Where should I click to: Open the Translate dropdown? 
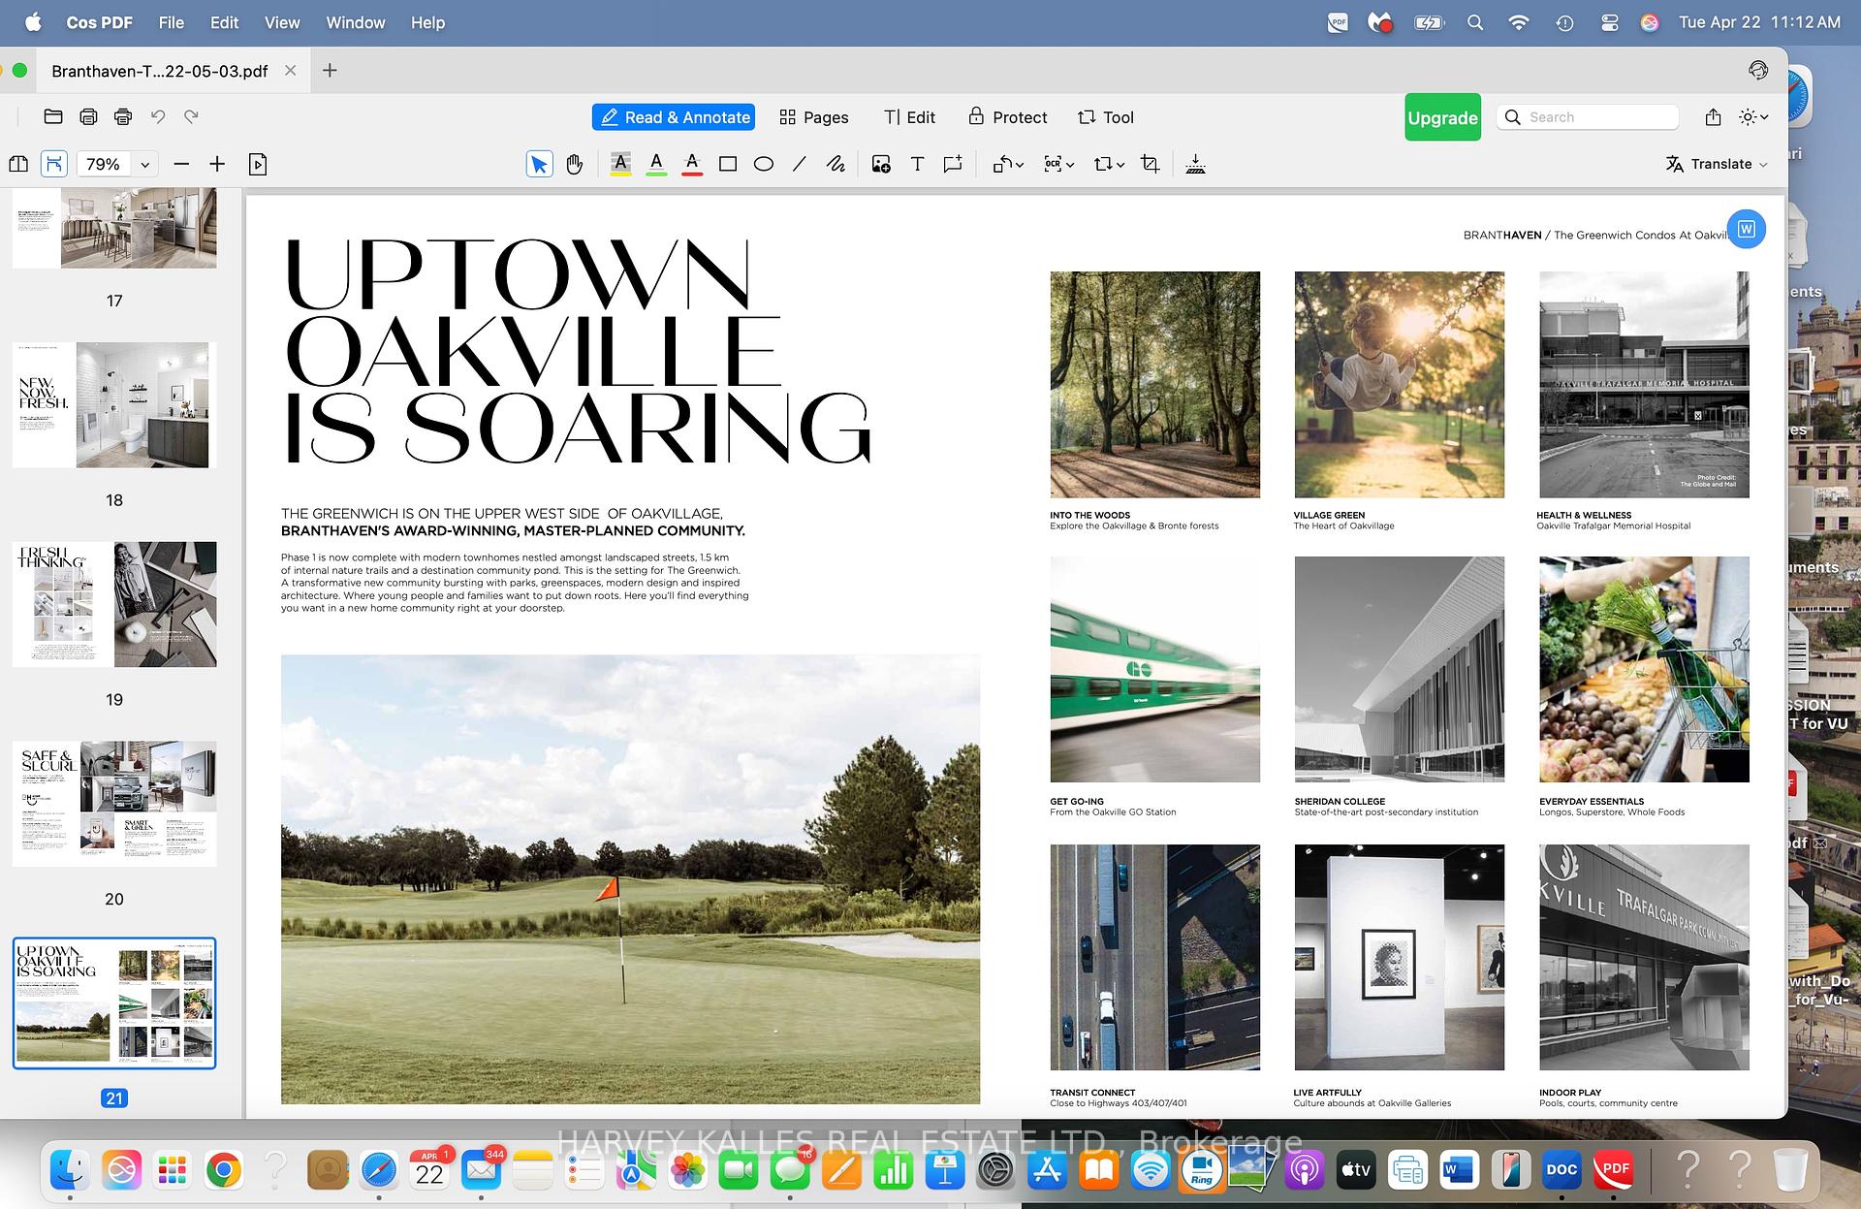point(1717,165)
